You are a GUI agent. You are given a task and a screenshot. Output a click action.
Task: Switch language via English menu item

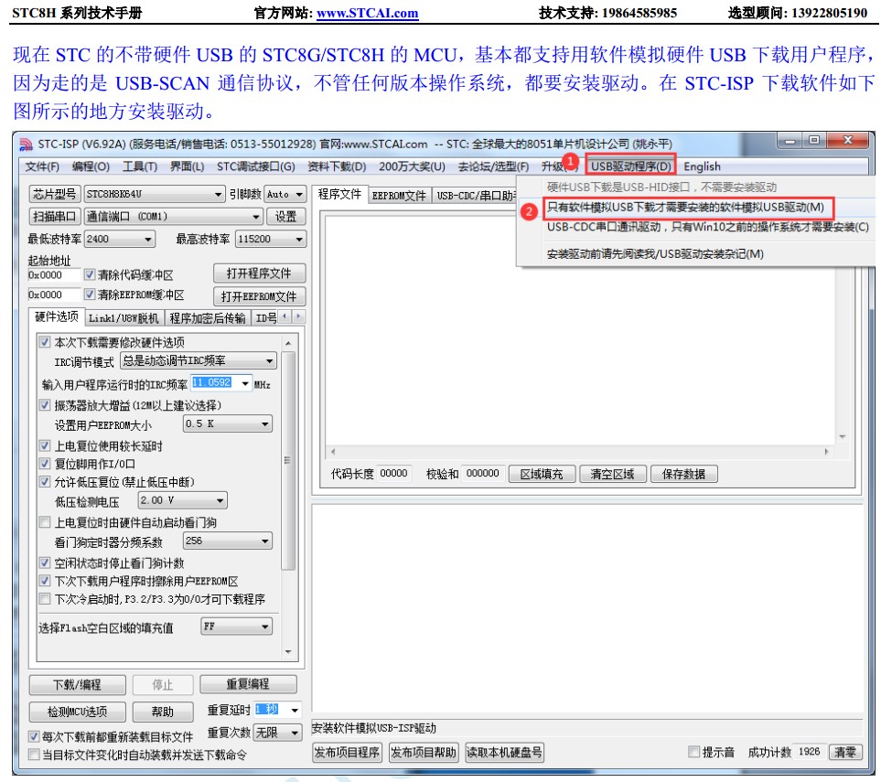702,166
